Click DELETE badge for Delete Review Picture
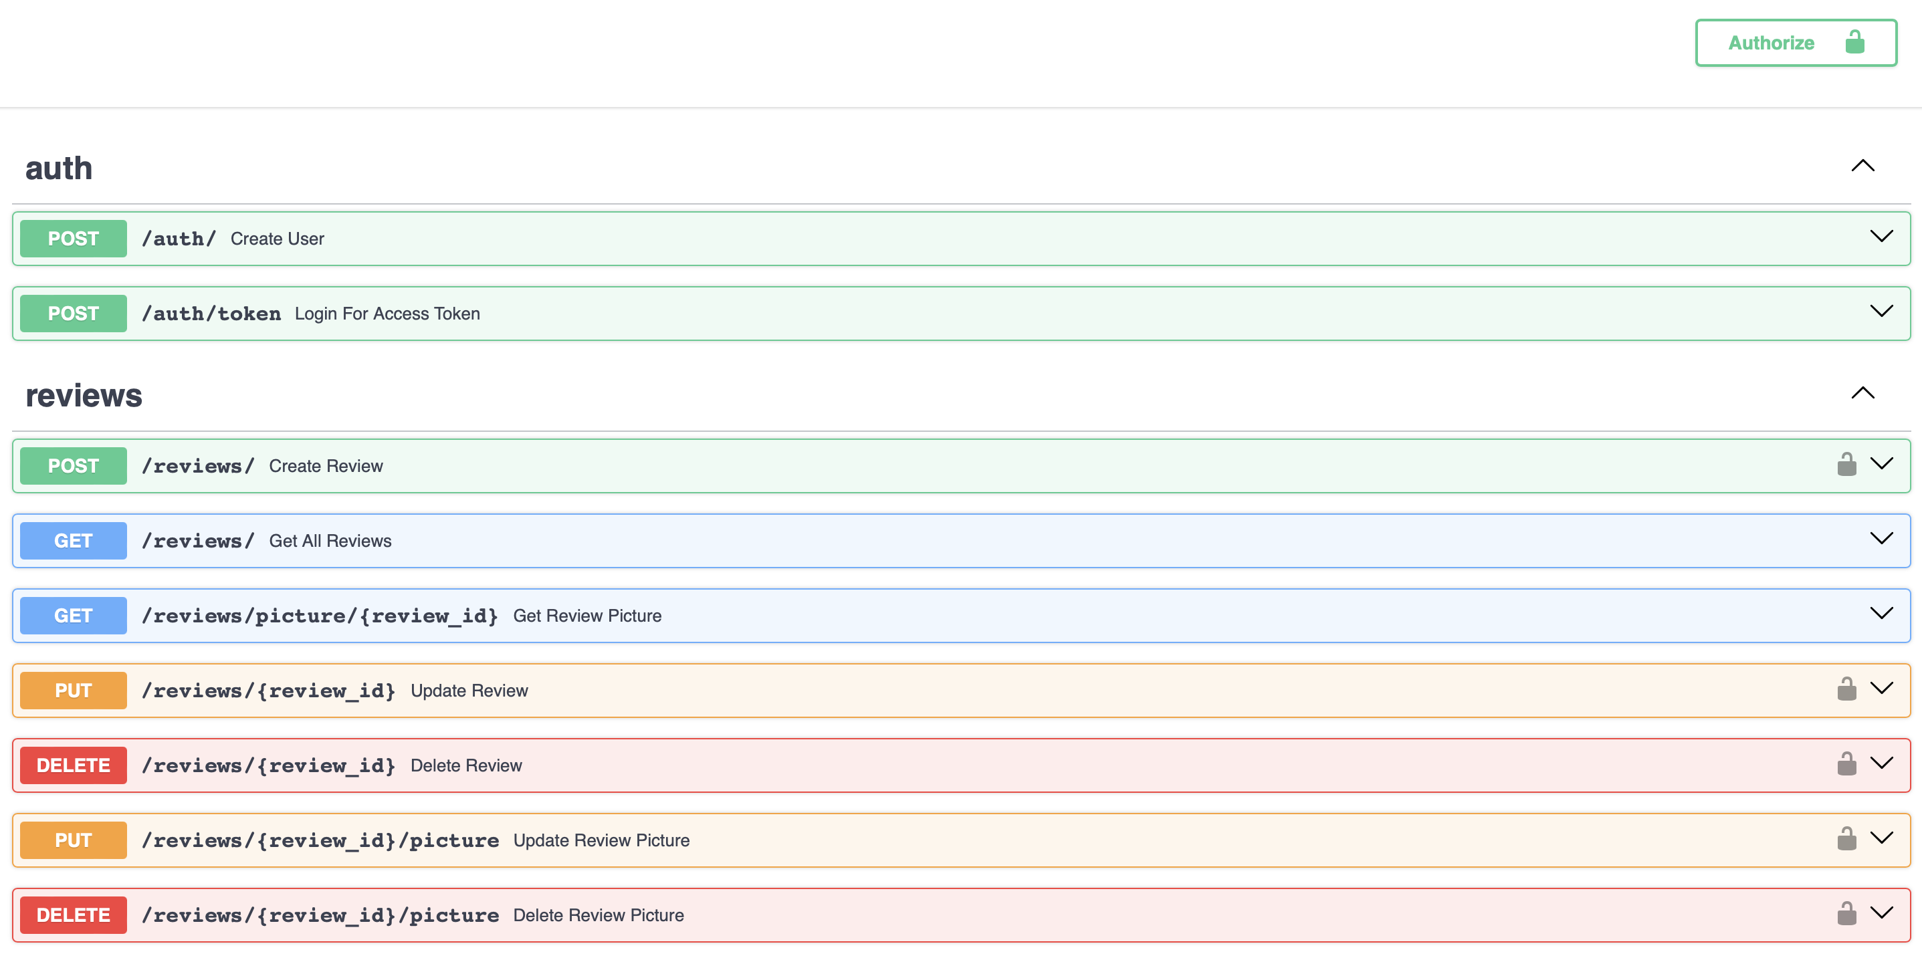Image resolution: width=1922 pixels, height=972 pixels. [73, 915]
